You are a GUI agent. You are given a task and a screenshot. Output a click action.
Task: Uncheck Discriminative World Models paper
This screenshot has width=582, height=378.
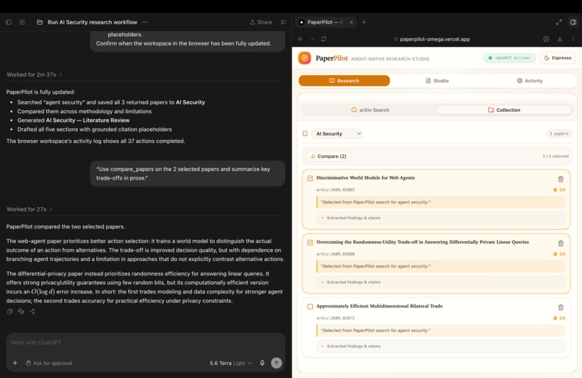[310, 178]
